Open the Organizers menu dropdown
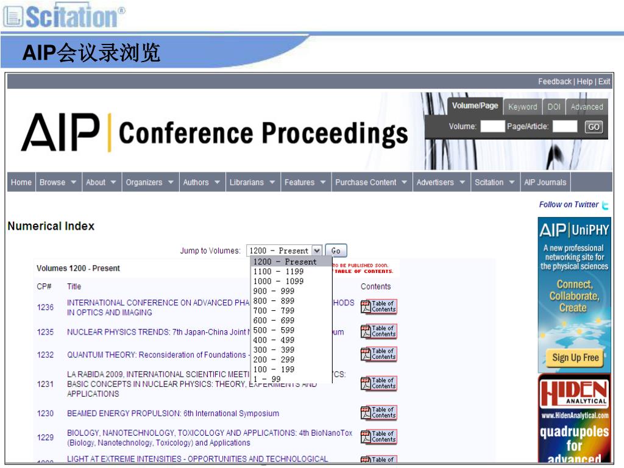Image resolution: width=624 pixels, height=468 pixels. coord(150,182)
